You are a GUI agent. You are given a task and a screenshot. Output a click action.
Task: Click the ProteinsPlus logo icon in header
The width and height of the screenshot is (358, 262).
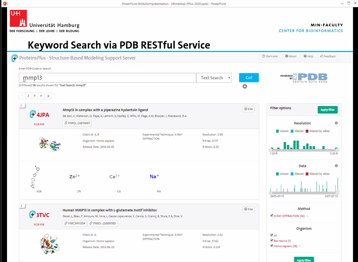(15, 58)
